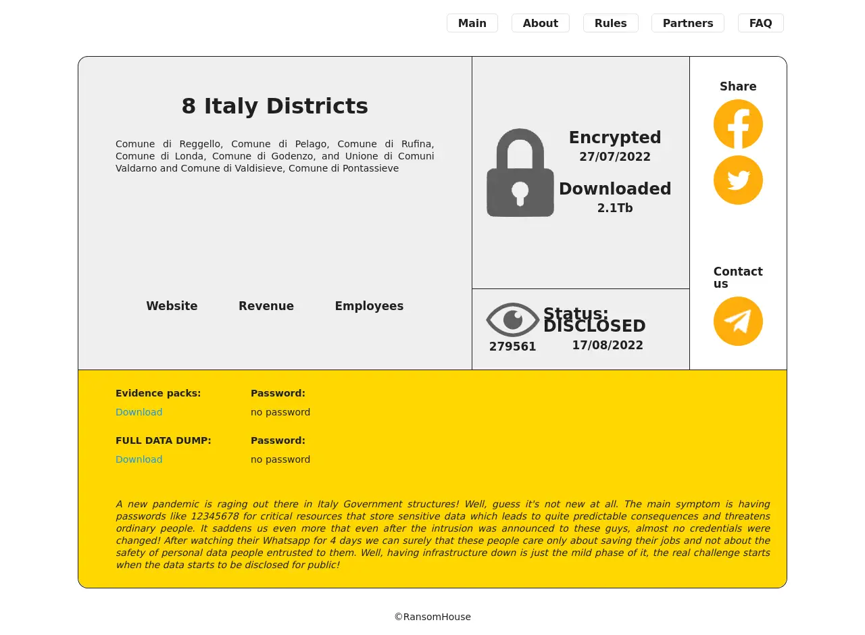Click the "Contact us" label

pos(737,278)
